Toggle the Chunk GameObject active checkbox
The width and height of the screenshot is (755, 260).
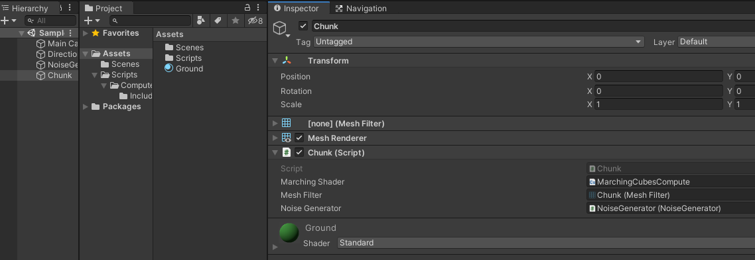tap(303, 26)
